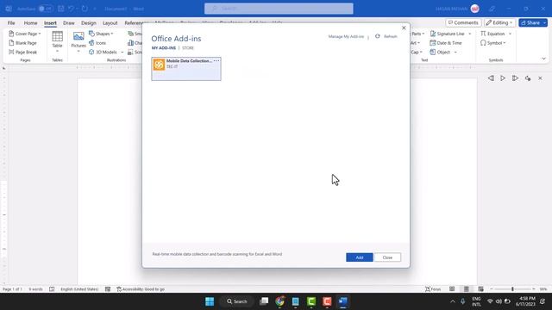The height and width of the screenshot is (310, 552).
Task: Open the Comments pane
Action: pyautogui.click(x=463, y=23)
